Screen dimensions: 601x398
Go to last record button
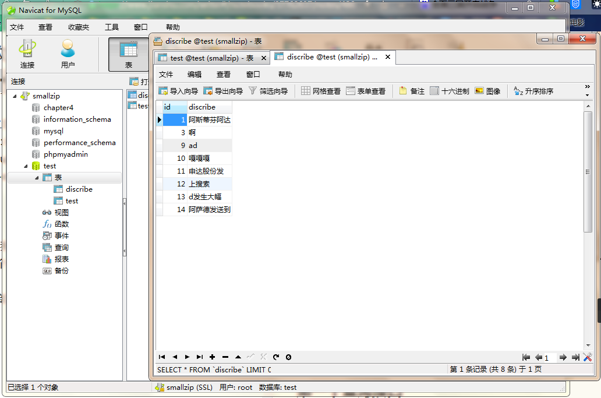point(200,357)
